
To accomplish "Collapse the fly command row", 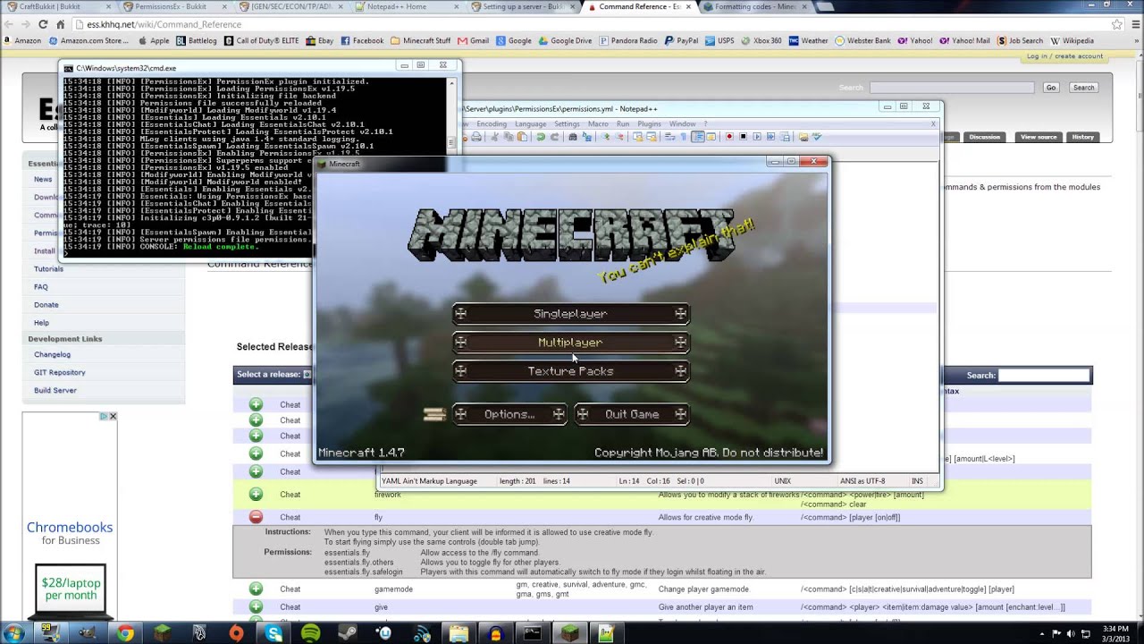I will click(256, 517).
